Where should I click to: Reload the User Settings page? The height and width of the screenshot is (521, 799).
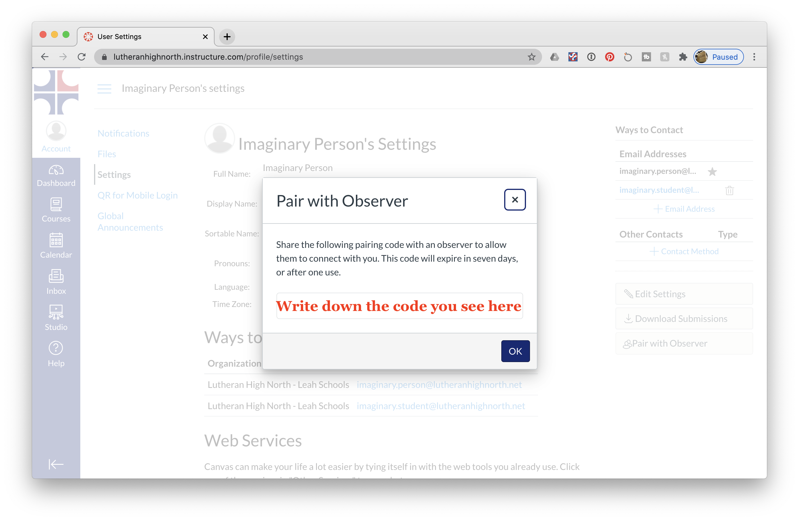click(81, 57)
